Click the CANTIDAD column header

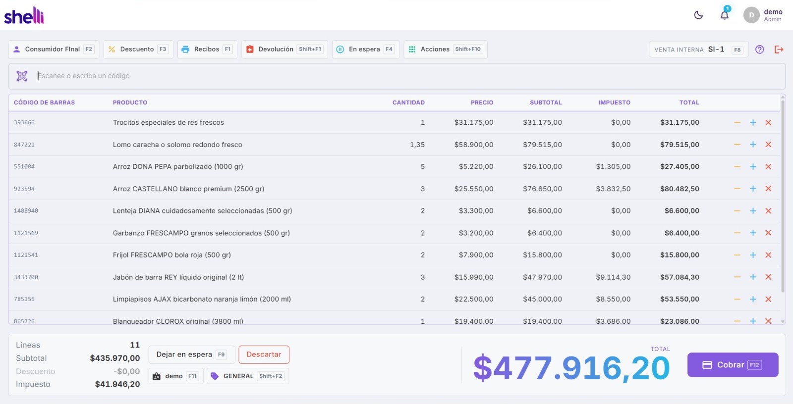[x=408, y=102]
